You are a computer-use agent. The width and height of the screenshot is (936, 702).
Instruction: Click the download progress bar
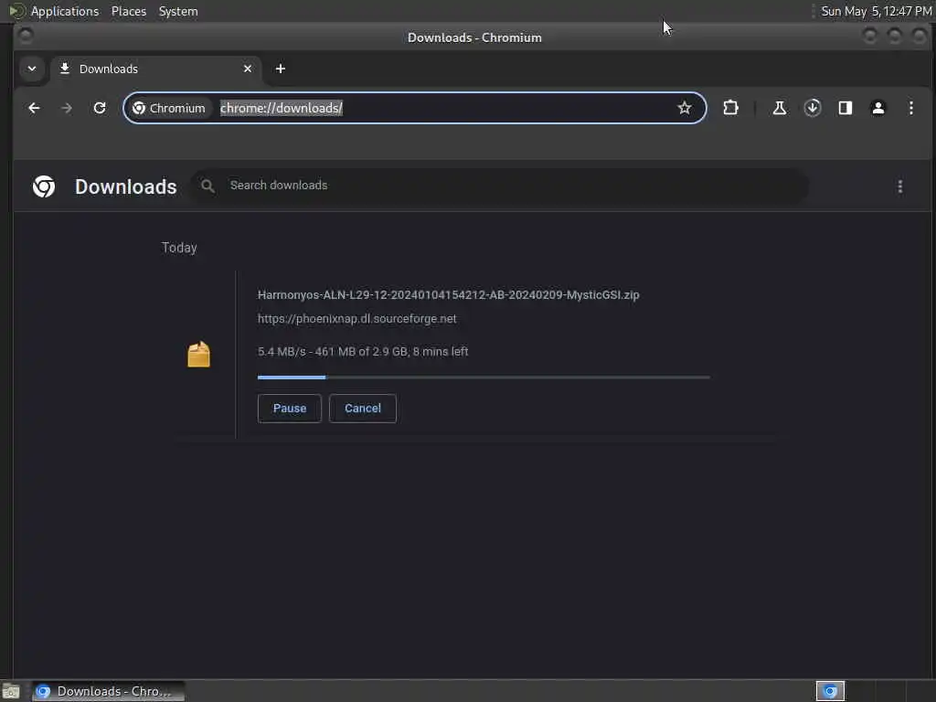click(484, 378)
